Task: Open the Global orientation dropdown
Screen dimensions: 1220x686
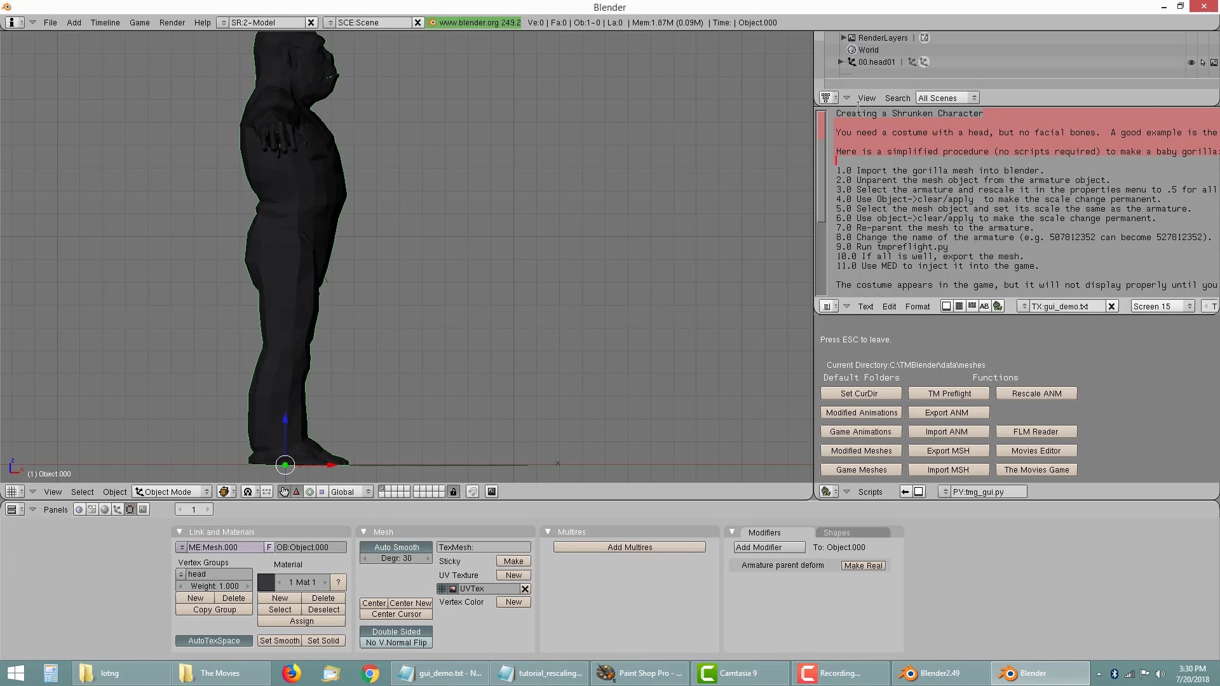Action: pos(350,492)
